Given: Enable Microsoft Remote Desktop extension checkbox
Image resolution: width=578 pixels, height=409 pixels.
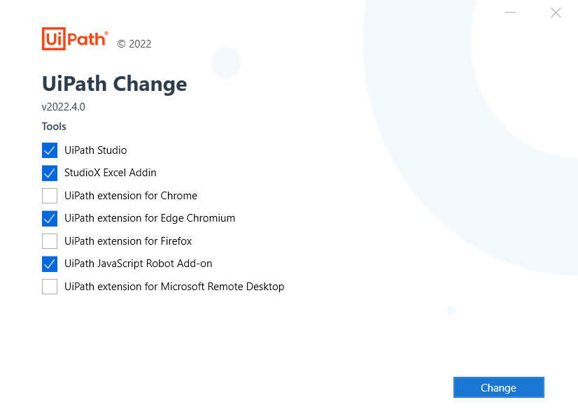Looking at the screenshot, I should (50, 287).
